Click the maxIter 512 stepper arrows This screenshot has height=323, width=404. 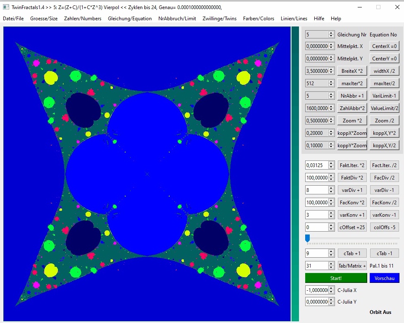click(x=331, y=83)
